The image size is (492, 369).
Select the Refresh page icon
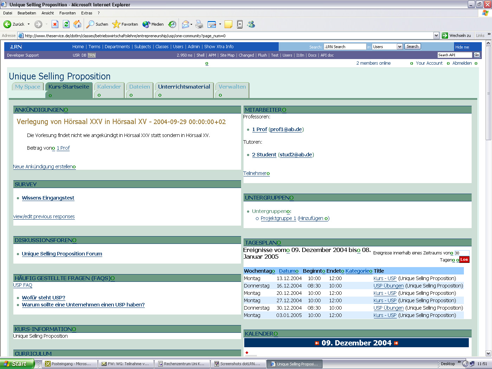click(x=66, y=24)
